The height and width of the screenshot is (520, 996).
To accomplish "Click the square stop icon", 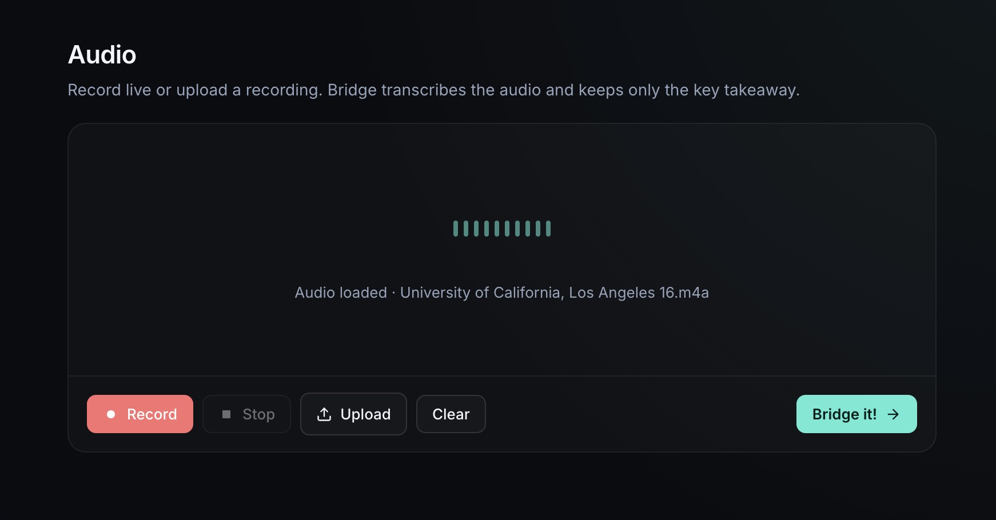I will [x=226, y=414].
